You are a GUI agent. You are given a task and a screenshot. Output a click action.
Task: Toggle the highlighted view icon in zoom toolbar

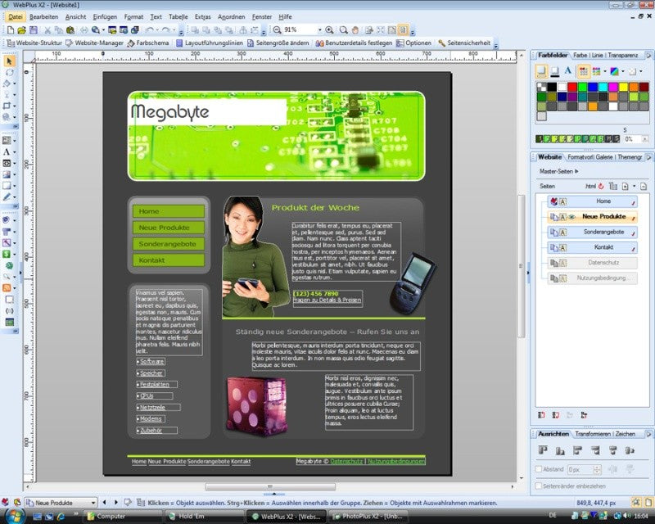[403, 30]
